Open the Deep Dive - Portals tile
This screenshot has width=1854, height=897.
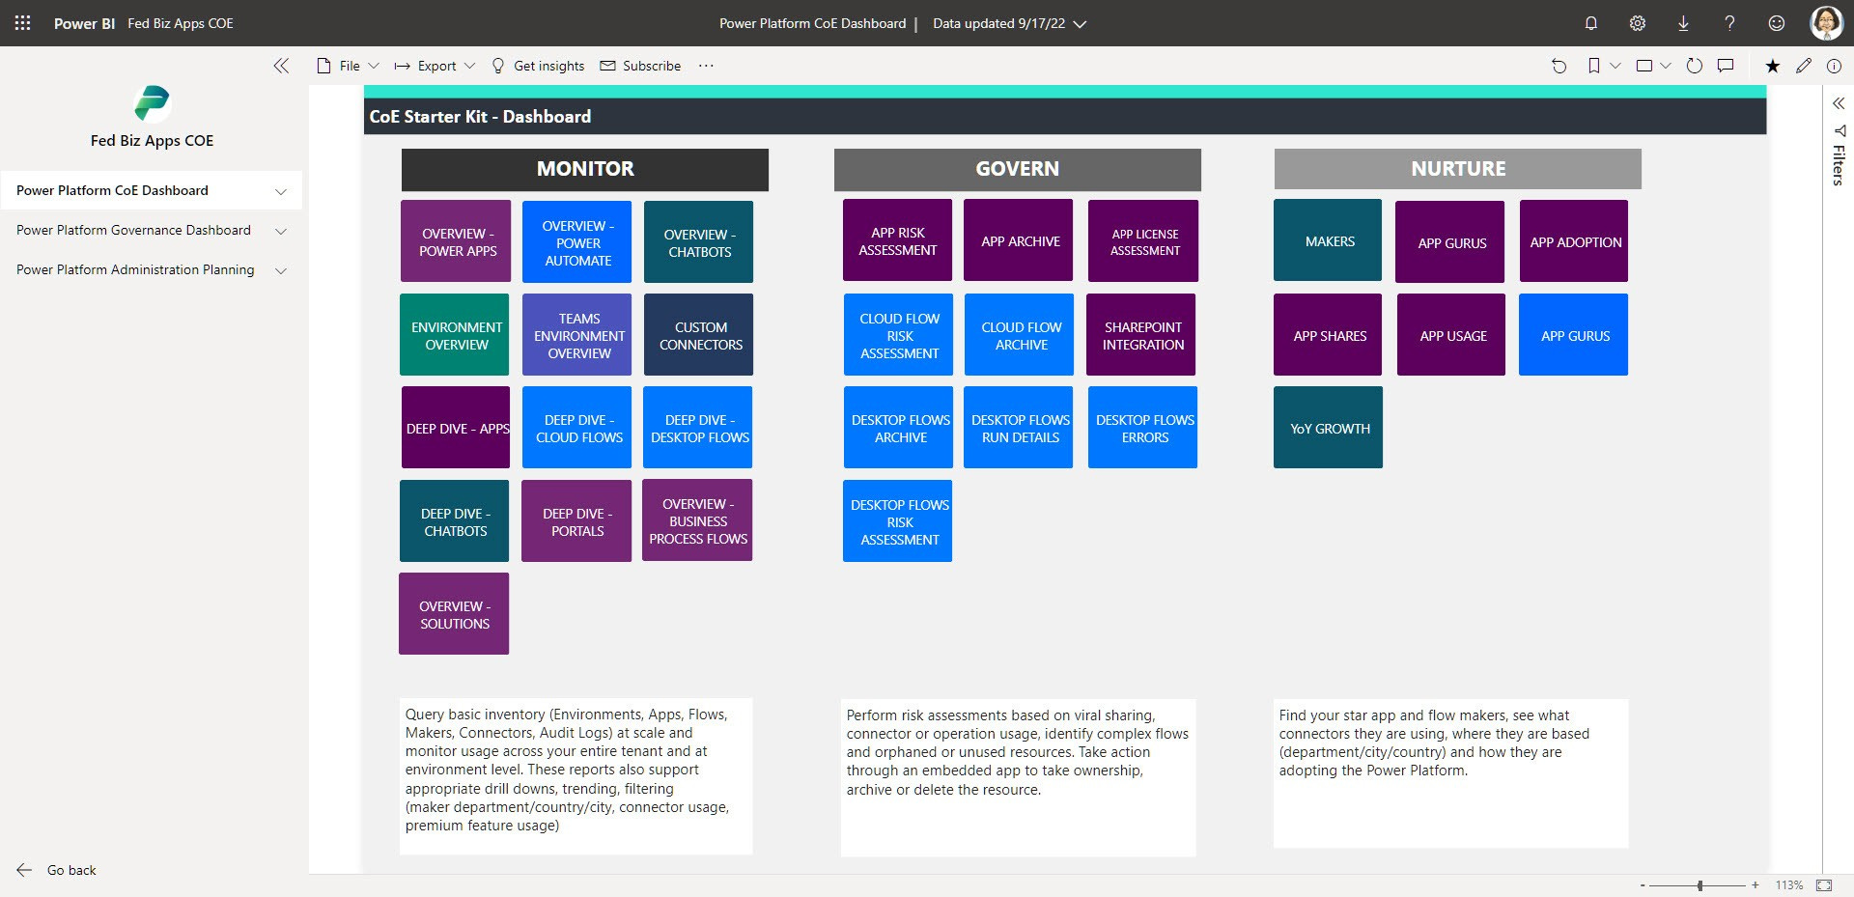pos(577,521)
